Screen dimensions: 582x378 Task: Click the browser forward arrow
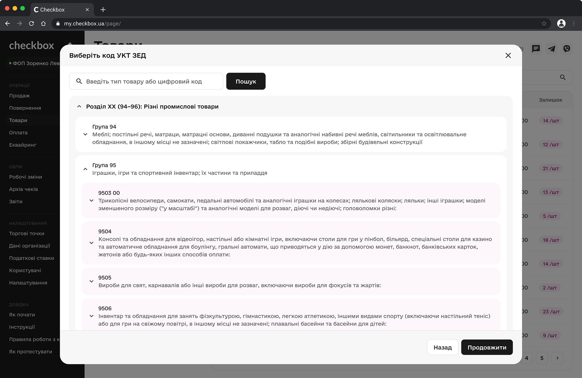[x=19, y=23]
